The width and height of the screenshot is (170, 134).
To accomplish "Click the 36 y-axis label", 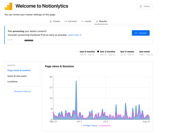I will [51, 77].
